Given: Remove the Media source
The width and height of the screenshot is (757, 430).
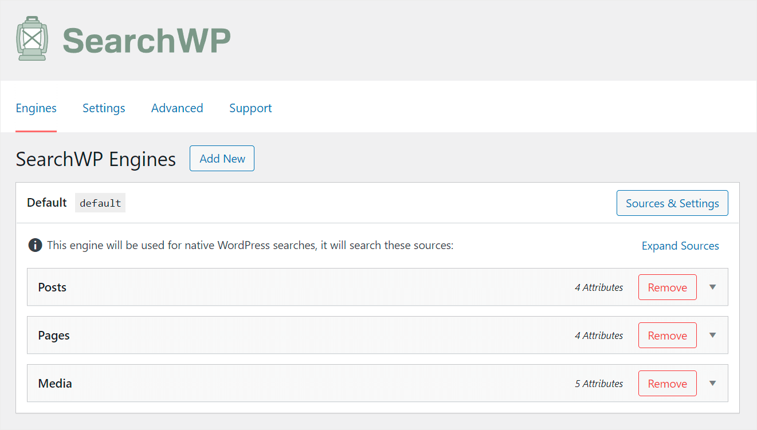Looking at the screenshot, I should [668, 384].
